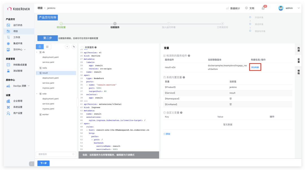Click the 开发环境 timeline marker
The width and height of the screenshot is (305, 170).
250,17
